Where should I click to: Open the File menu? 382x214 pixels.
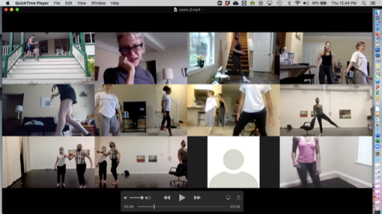coord(57,3)
